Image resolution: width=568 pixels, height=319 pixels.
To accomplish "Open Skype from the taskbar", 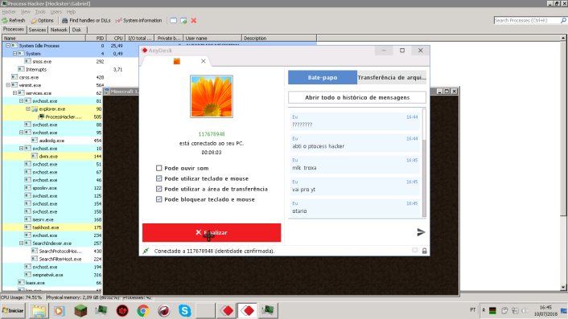I will coord(185,311).
